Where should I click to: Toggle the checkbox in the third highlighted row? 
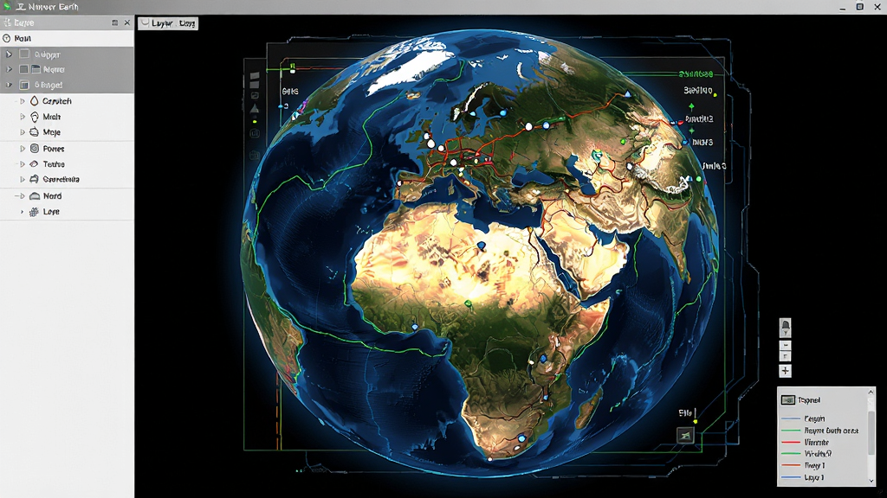[x=24, y=85]
